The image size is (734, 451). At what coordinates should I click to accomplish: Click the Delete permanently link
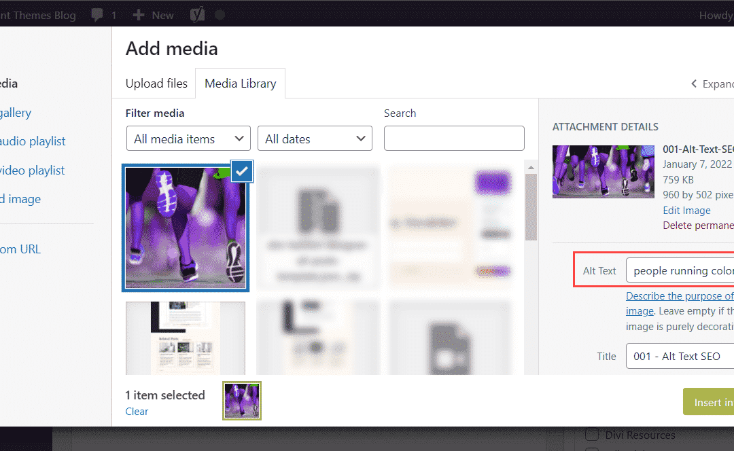click(x=698, y=225)
